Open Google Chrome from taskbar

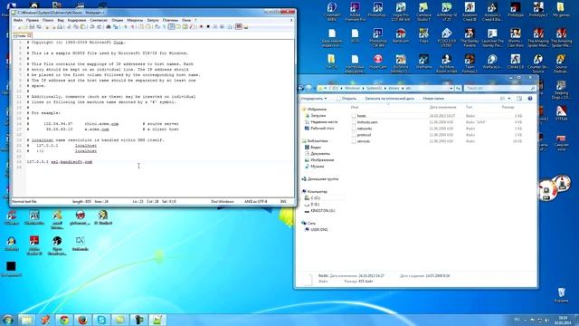pos(64,320)
